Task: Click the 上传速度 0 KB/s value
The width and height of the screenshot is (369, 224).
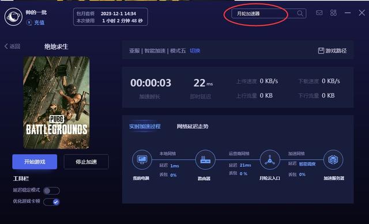Action: pyautogui.click(x=269, y=81)
